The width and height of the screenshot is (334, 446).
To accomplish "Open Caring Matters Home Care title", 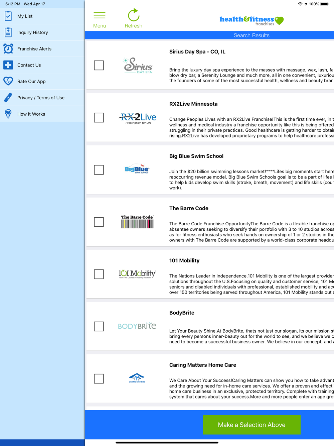I will pos(203,365).
